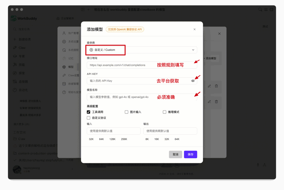Select the 32K preset under 输入
Image resolution: width=284 pixels, height=190 pixels.
pos(91,139)
